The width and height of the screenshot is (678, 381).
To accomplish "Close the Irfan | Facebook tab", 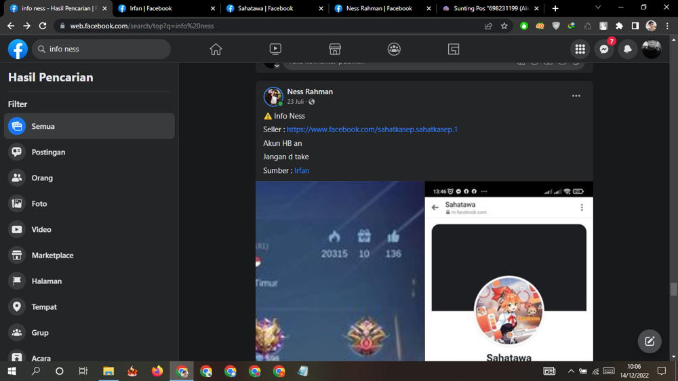I will coord(213,8).
